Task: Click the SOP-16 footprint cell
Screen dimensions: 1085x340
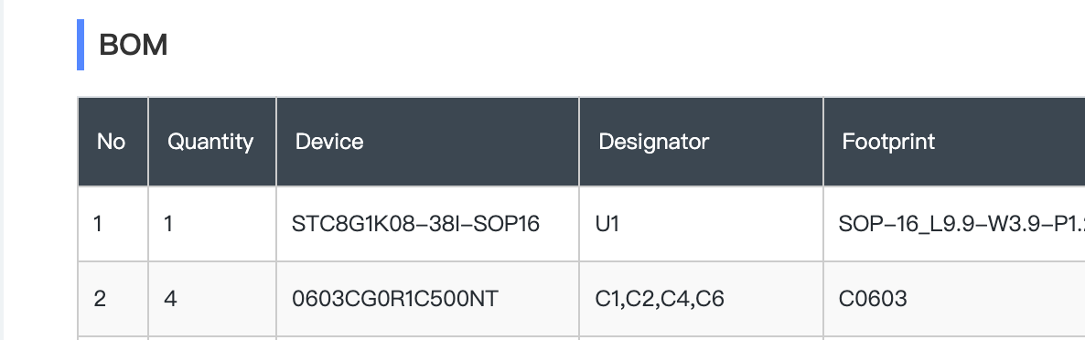Action: (x=954, y=224)
